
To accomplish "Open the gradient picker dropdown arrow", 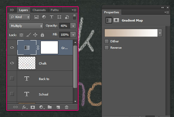I will [x=160, y=33].
